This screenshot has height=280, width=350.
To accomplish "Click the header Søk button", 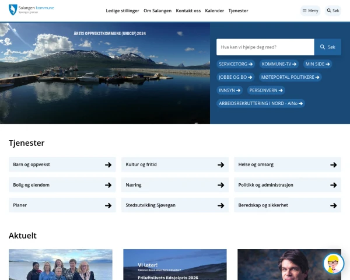I will 333,10.
